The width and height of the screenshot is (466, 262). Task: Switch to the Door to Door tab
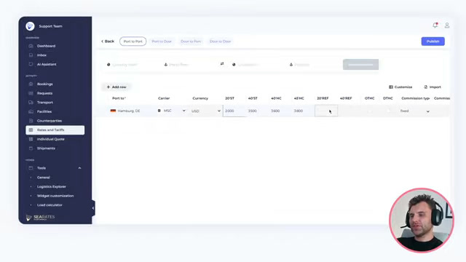point(220,41)
